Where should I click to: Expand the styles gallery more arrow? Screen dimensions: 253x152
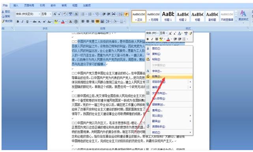coord(236,20)
